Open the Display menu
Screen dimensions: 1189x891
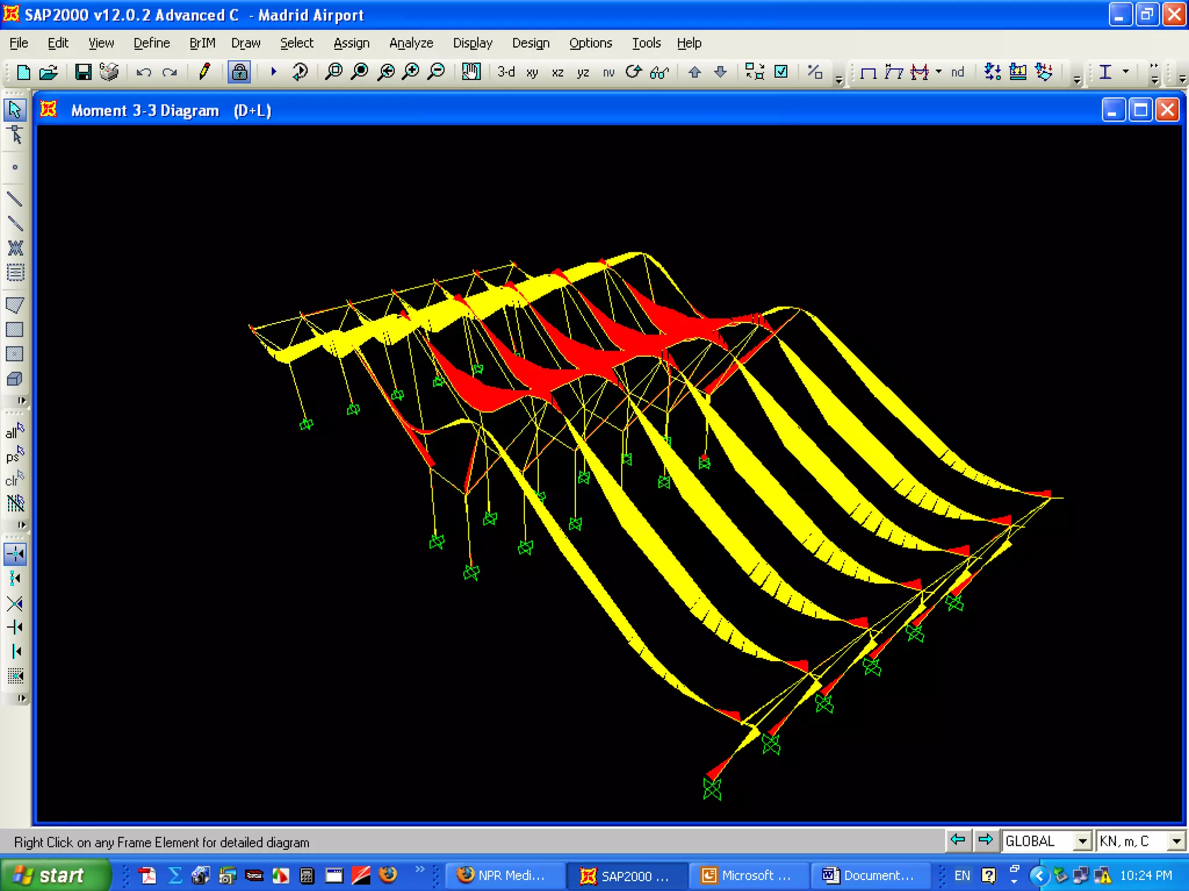point(472,43)
